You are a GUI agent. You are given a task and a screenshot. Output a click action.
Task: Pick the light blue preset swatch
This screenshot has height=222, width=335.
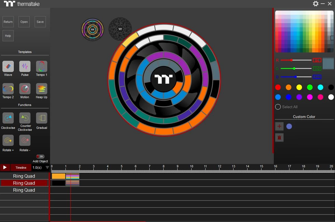coord(278,97)
